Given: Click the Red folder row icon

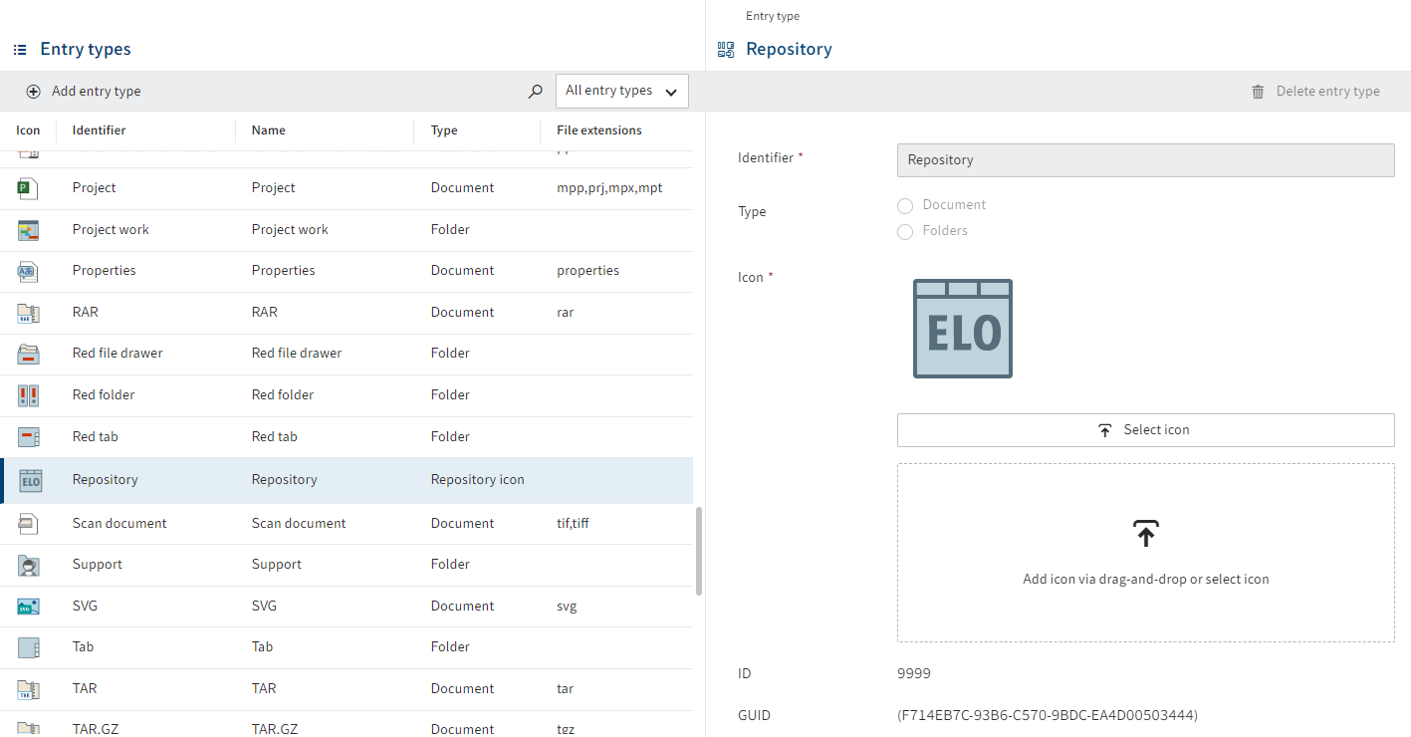Looking at the screenshot, I should [x=28, y=395].
